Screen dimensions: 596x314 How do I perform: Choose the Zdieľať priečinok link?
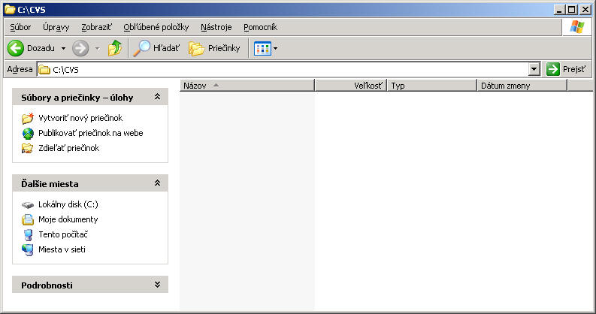click(69, 148)
